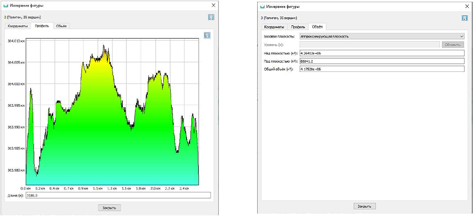Click the 363.980 км axis label
This screenshot has height=216, width=474.
coord(16,170)
